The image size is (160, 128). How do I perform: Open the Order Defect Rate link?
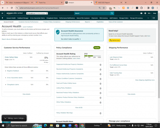point(11,57)
